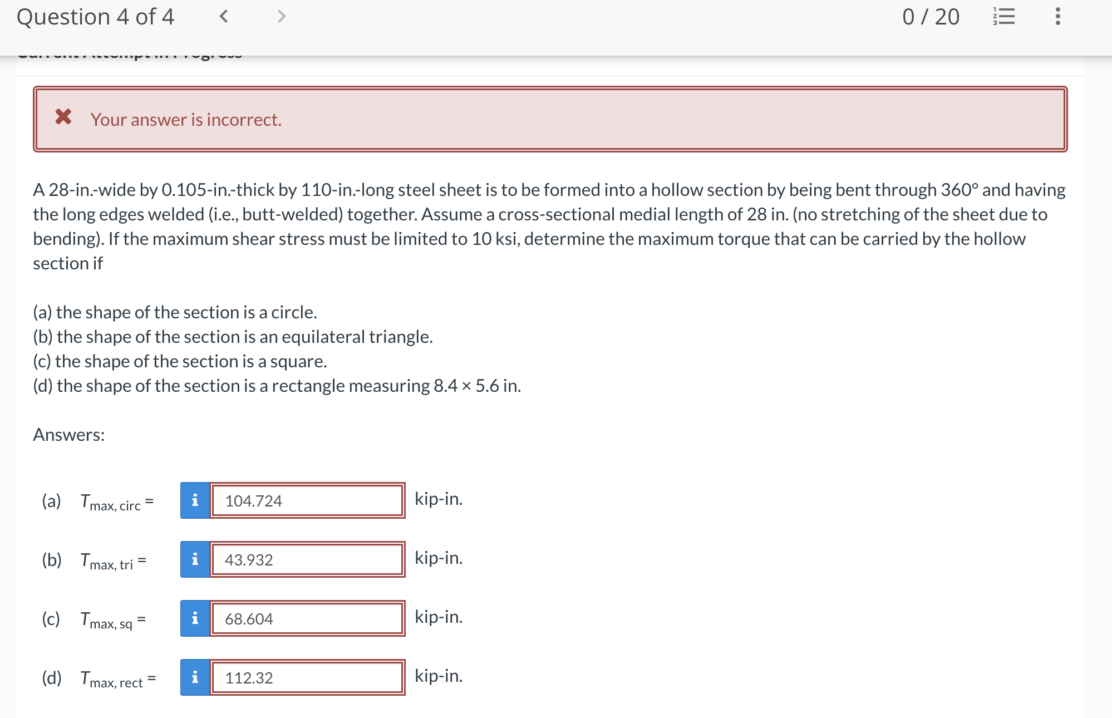Click the 'Answers:' label
1112x718 pixels.
(x=69, y=435)
